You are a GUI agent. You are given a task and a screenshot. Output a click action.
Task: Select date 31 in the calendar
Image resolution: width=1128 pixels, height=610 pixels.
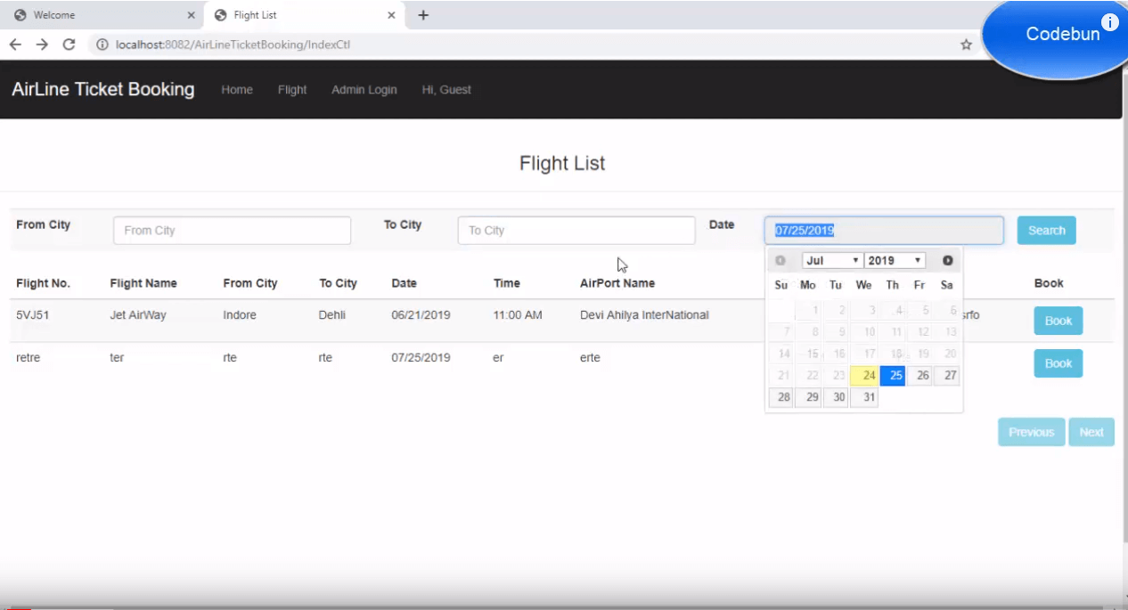863,397
